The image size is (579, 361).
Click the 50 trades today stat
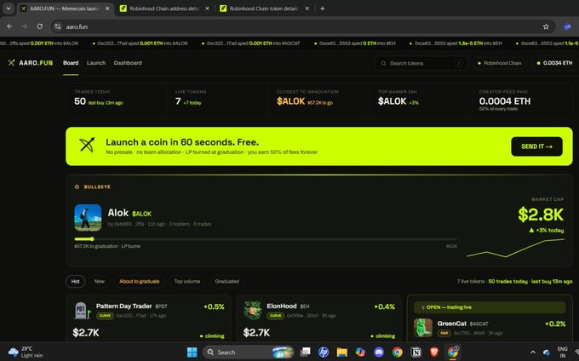coord(80,101)
